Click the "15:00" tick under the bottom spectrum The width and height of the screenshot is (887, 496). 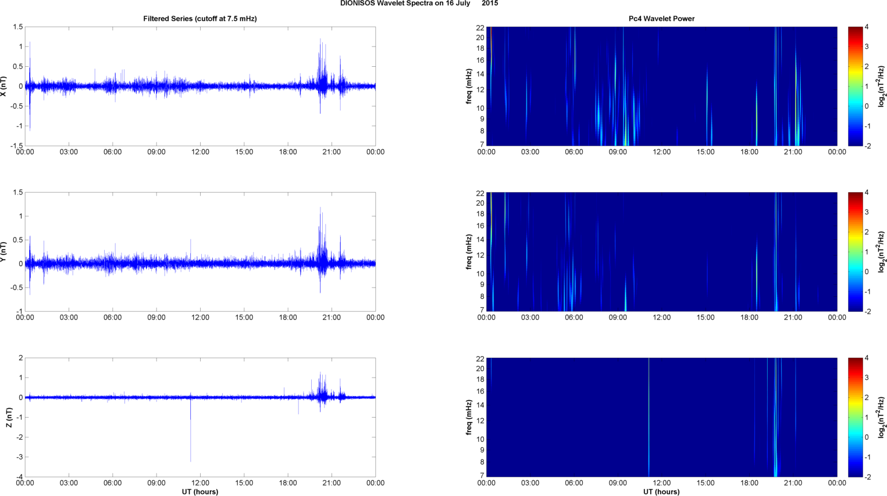(706, 483)
